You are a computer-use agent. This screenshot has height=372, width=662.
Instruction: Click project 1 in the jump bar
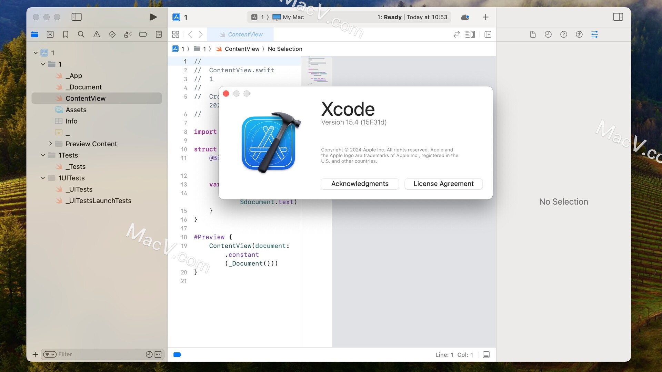178,49
